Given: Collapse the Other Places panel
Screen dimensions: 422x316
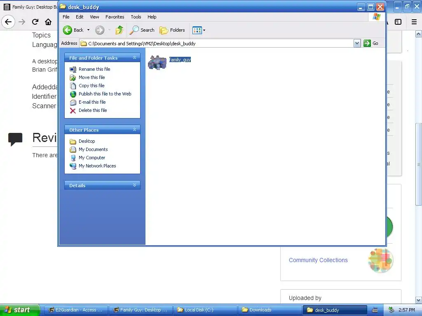Looking at the screenshot, I should tap(135, 130).
